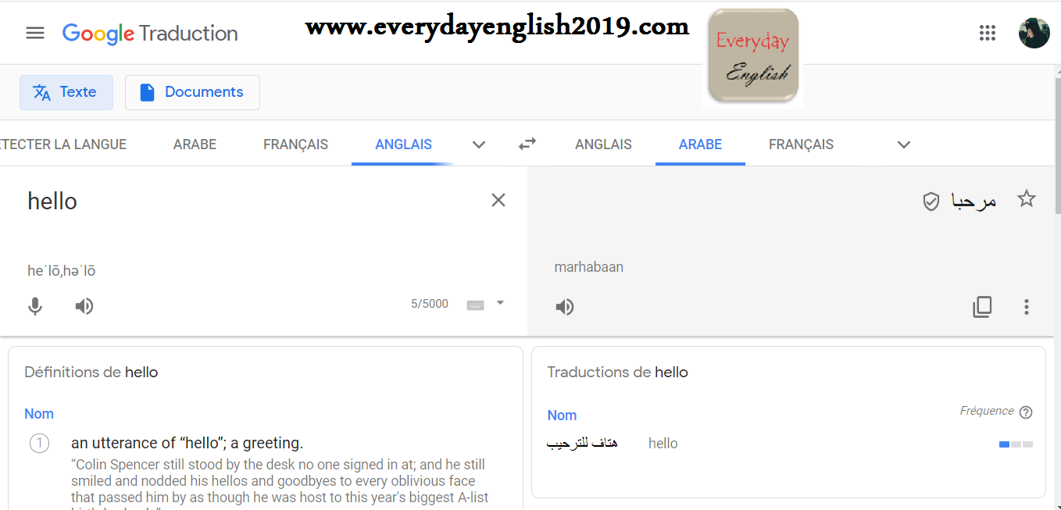Click the translated Arabic word مرحبا
Viewport: 1061px width, 510px height.
973,202
